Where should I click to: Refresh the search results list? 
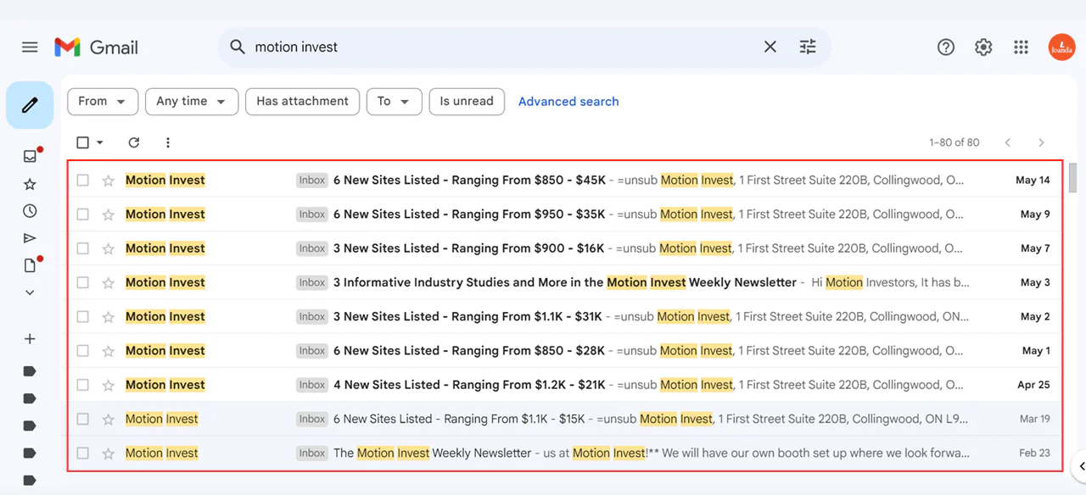(x=133, y=142)
